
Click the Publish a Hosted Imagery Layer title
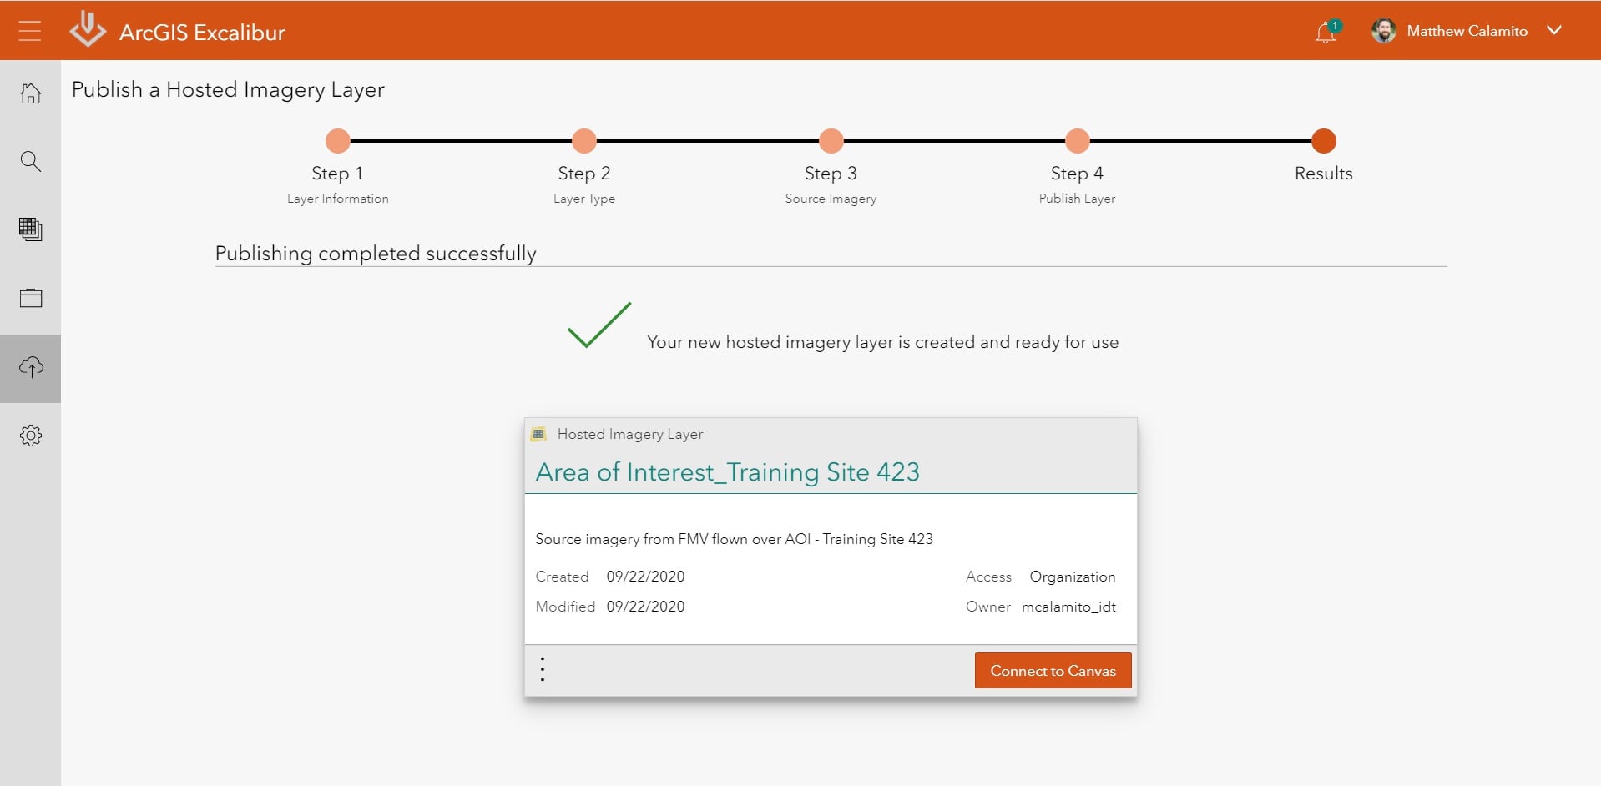(x=228, y=89)
